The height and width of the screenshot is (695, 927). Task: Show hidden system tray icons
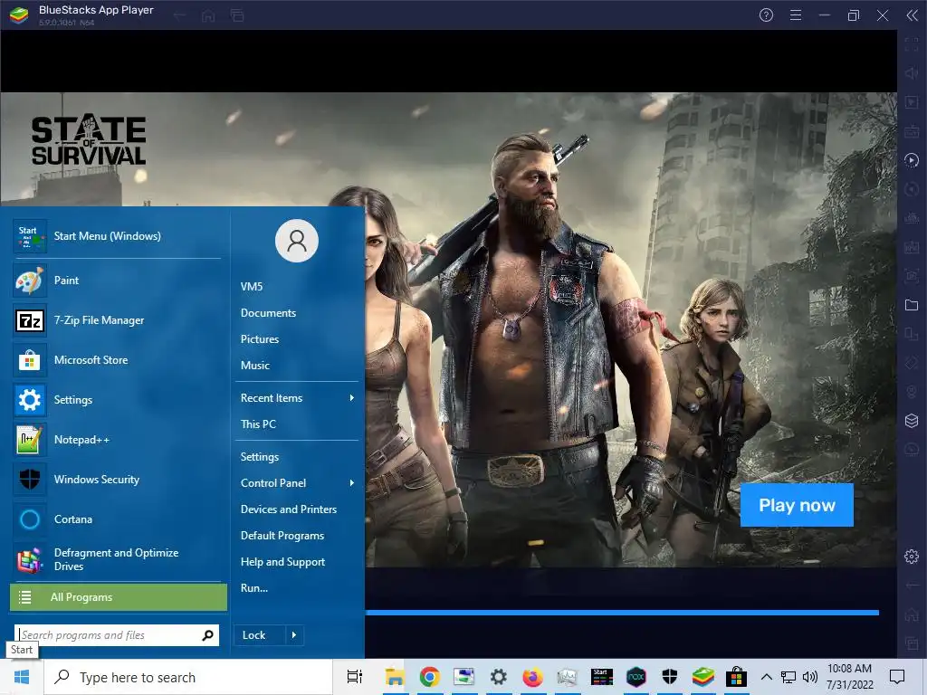(x=766, y=677)
